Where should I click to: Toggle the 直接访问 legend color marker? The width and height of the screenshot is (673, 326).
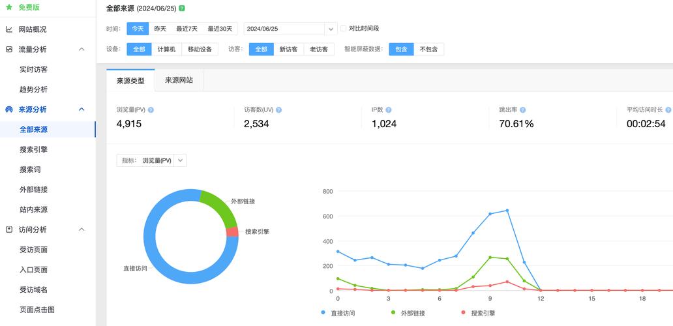click(323, 313)
